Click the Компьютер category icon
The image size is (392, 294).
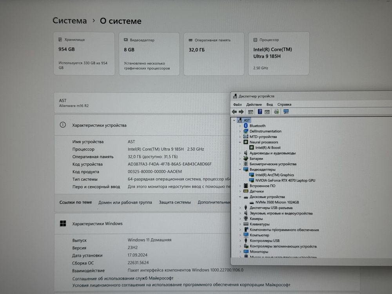point(246,235)
